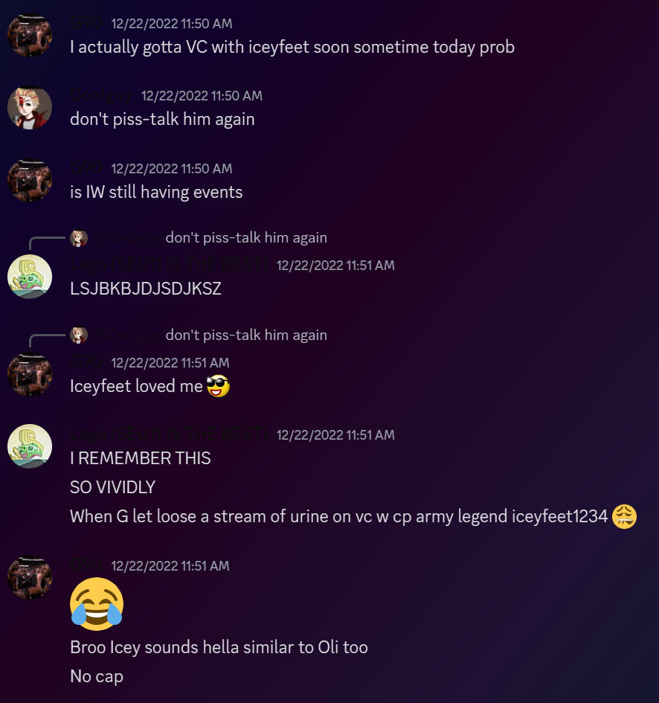Open Lego username above LSJBKBJDJSDJKSZ
The height and width of the screenshot is (703, 659).
click(x=169, y=265)
